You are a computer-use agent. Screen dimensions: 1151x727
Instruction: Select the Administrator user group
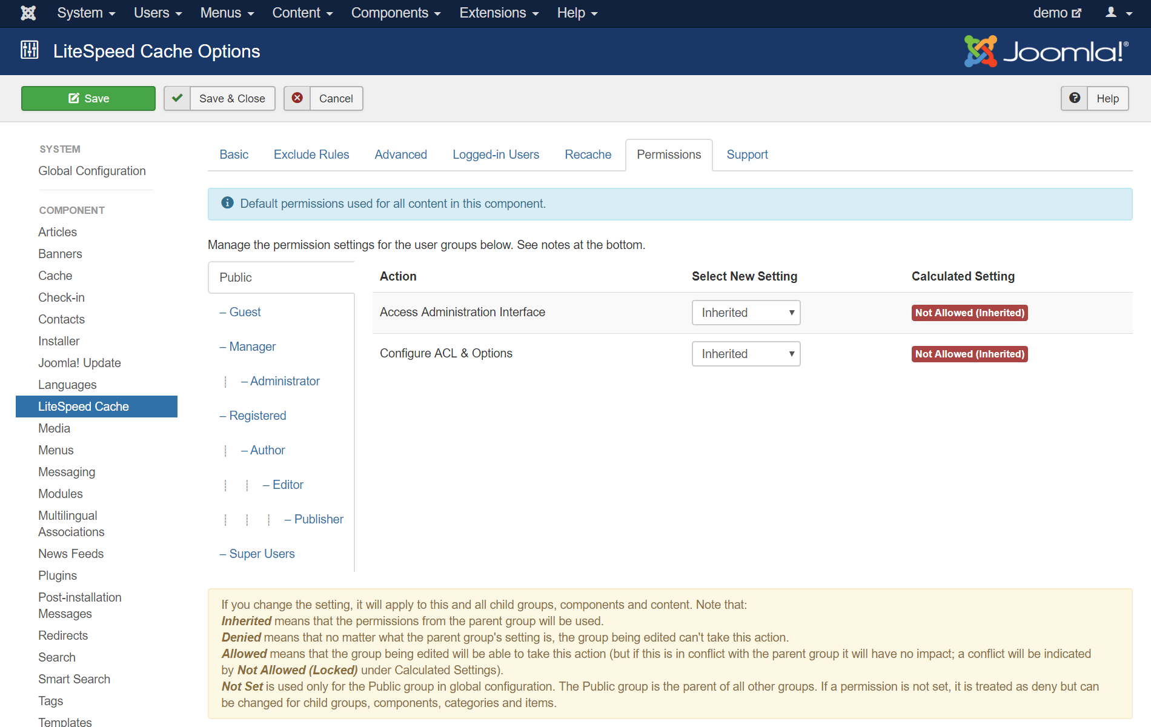(280, 381)
